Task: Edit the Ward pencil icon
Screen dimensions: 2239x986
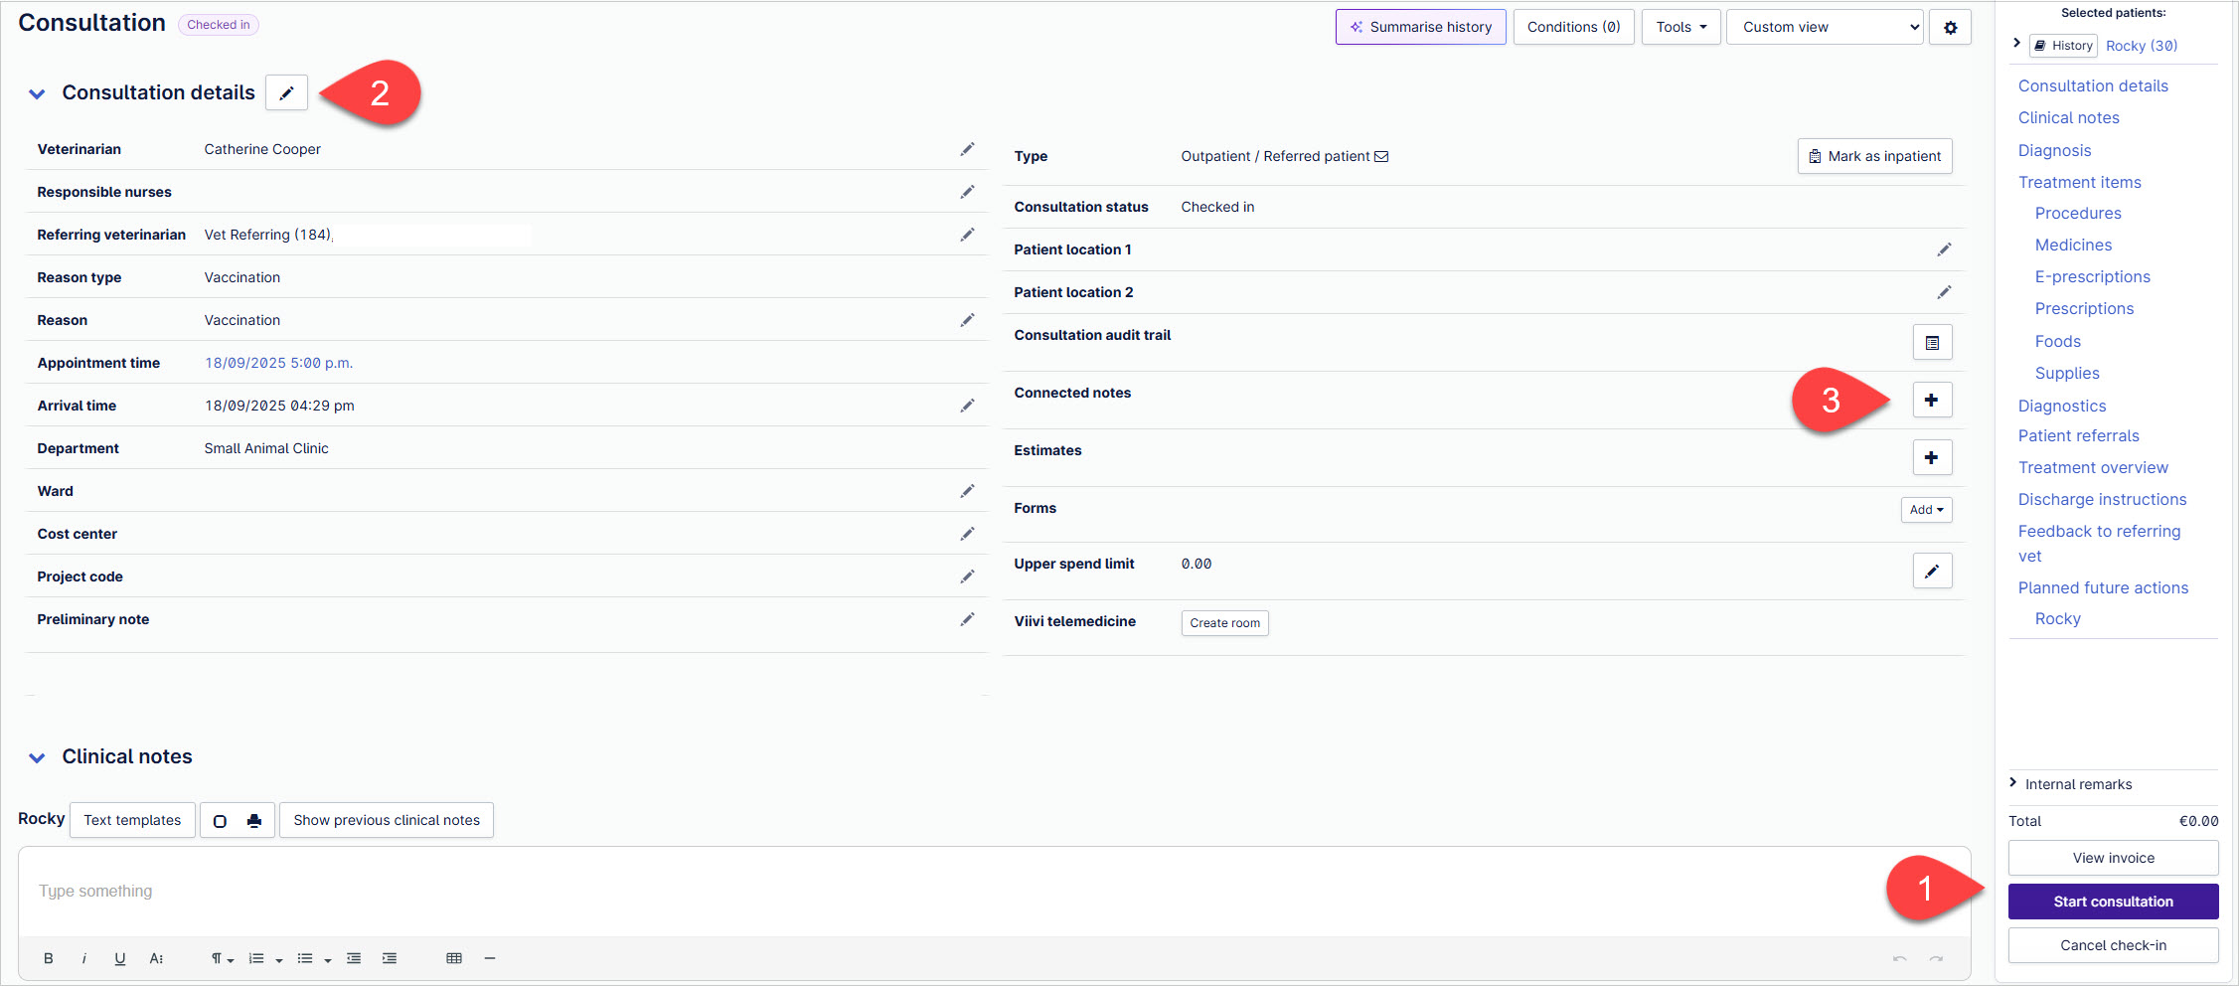Action: coord(967,491)
